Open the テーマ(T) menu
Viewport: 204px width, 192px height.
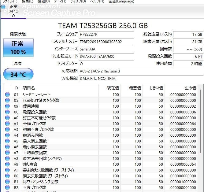point(60,2)
